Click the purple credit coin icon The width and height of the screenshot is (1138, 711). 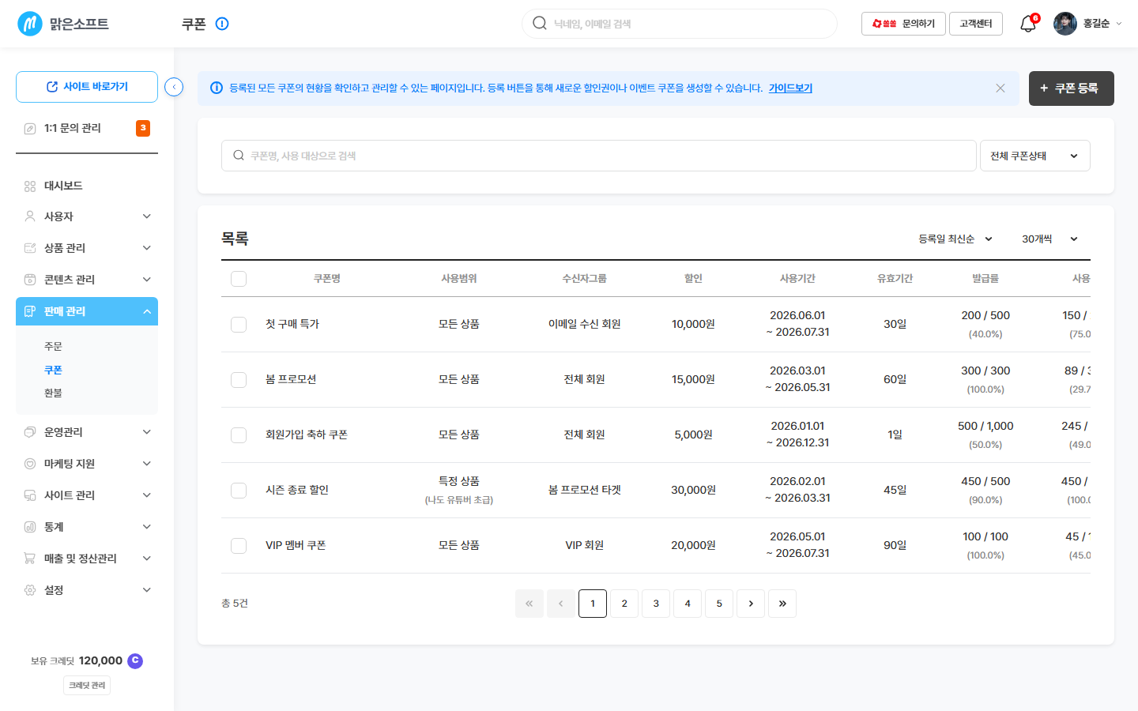point(135,660)
